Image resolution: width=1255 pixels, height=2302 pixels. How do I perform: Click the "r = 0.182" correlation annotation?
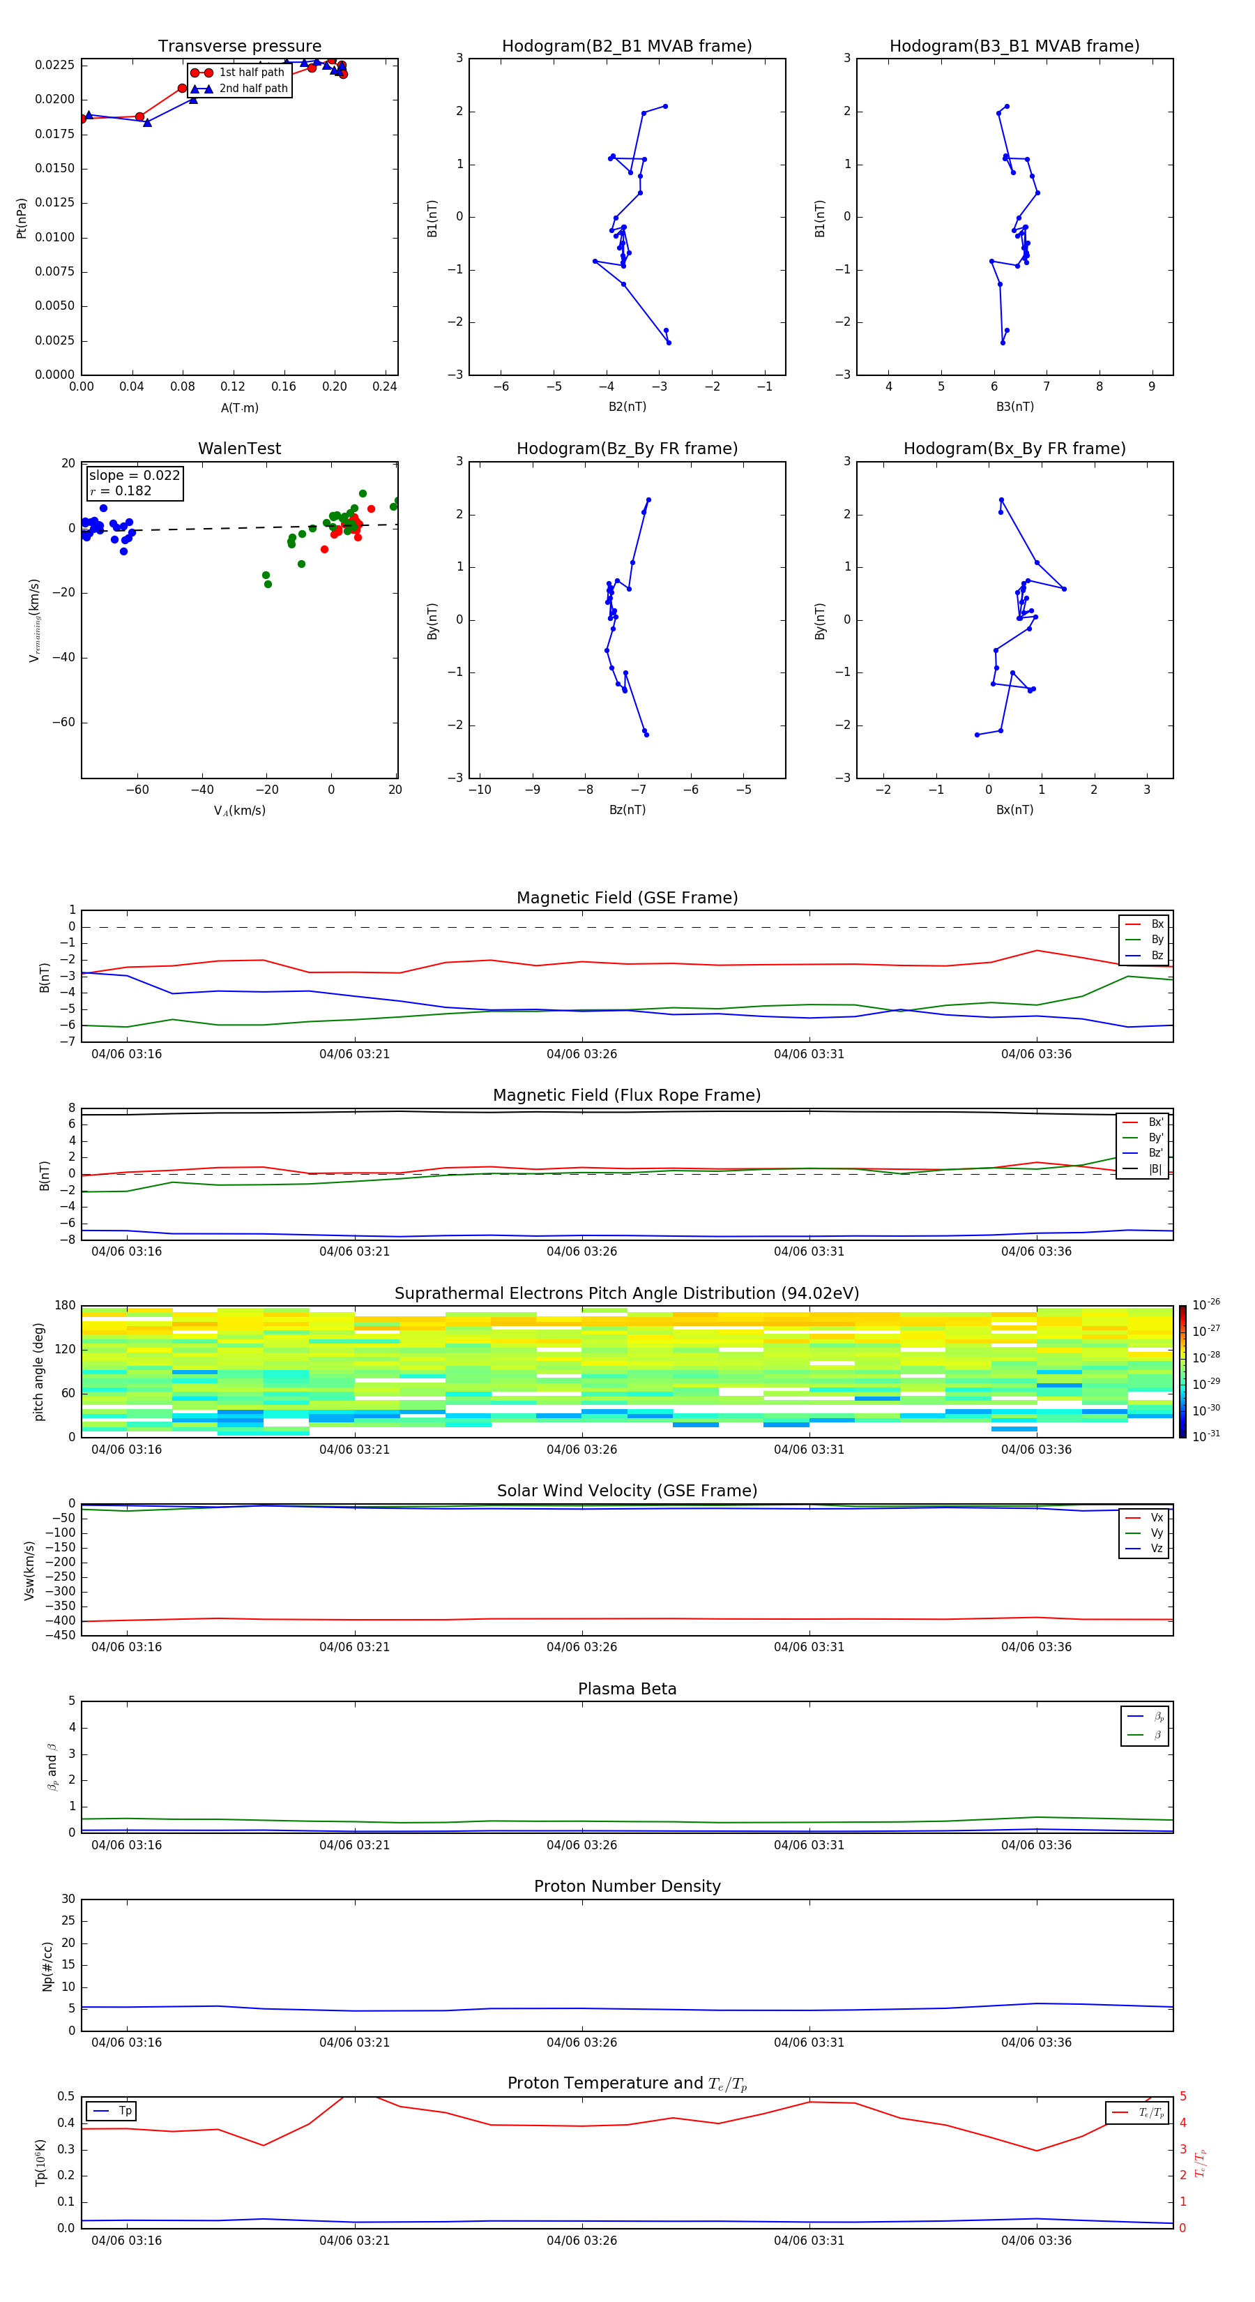tap(121, 490)
